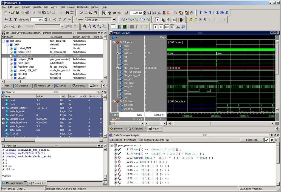Click the Zoom Out magnifier icon
The height and width of the screenshot is (192, 281).
click(x=90, y=26)
